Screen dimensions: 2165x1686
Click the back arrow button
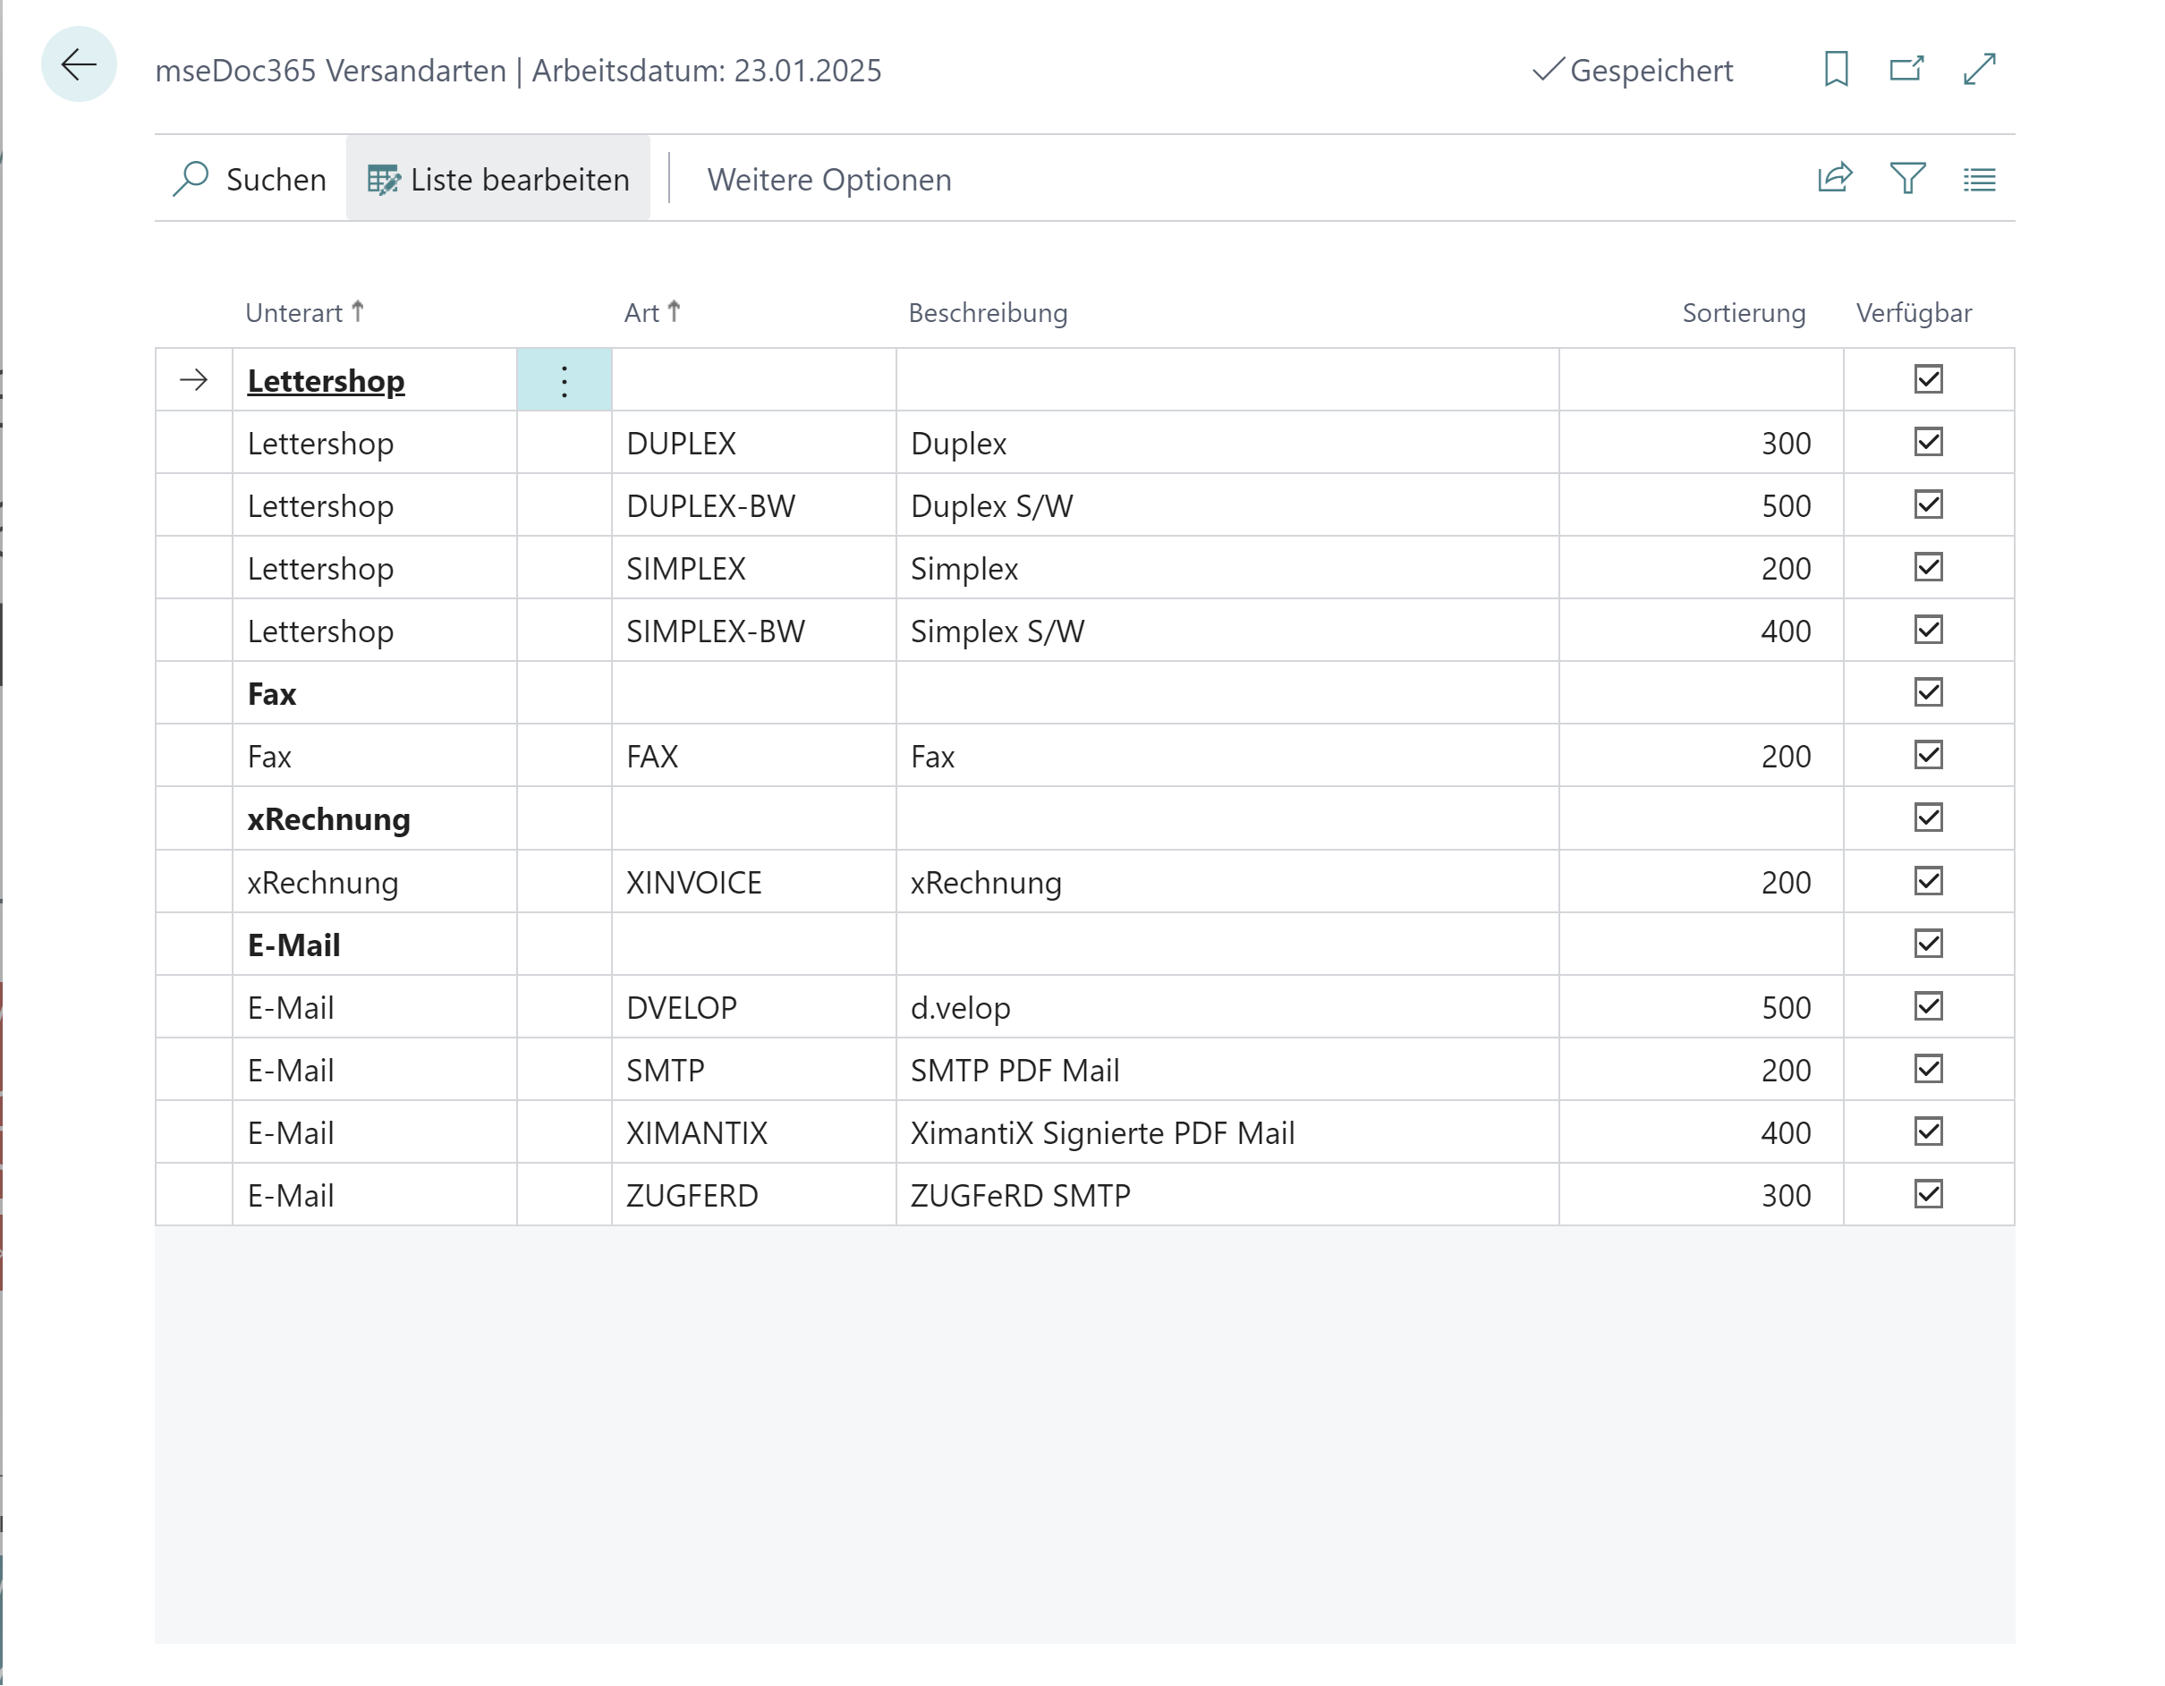pos(79,65)
